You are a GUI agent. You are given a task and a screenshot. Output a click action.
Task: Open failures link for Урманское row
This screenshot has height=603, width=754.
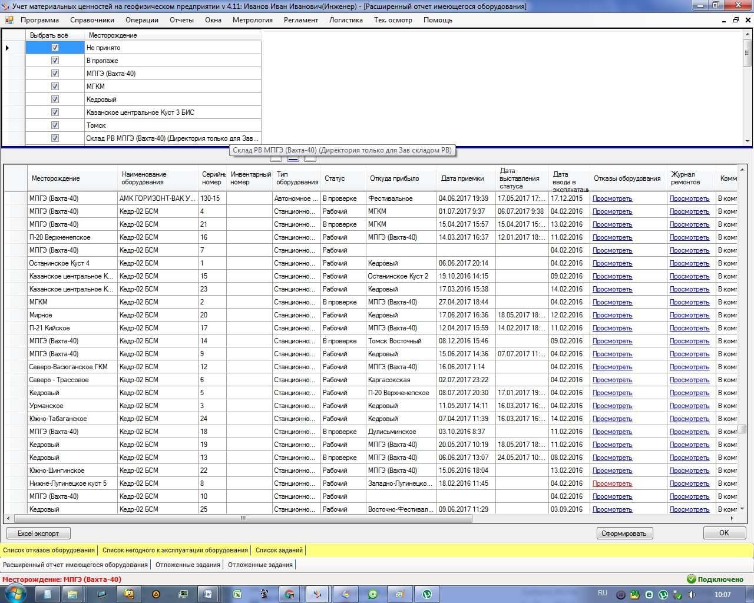612,406
